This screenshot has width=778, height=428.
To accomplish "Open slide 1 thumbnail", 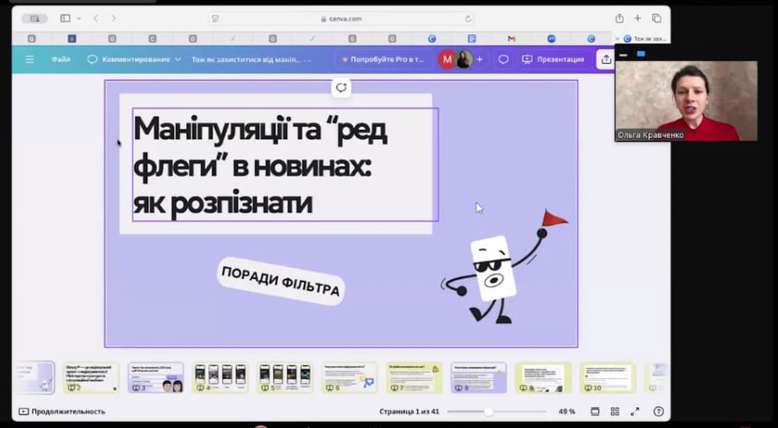I will click(x=35, y=377).
